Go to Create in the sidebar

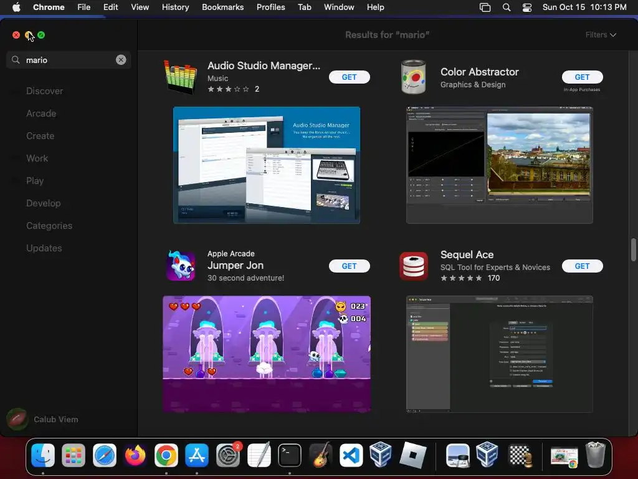[x=40, y=135]
